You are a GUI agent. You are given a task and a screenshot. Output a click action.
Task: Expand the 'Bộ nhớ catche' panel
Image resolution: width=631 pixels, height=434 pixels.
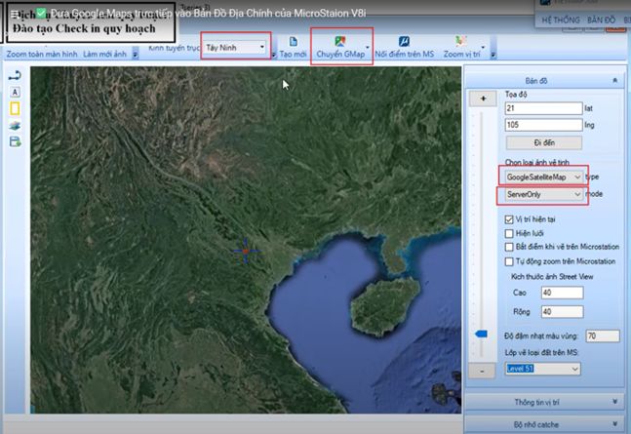pos(545,424)
